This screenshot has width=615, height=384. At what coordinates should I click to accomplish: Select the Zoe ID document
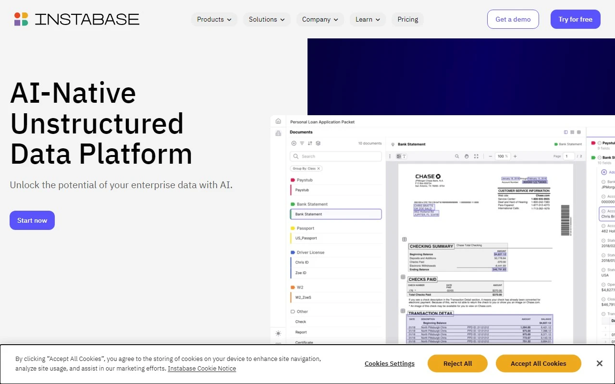336,273
